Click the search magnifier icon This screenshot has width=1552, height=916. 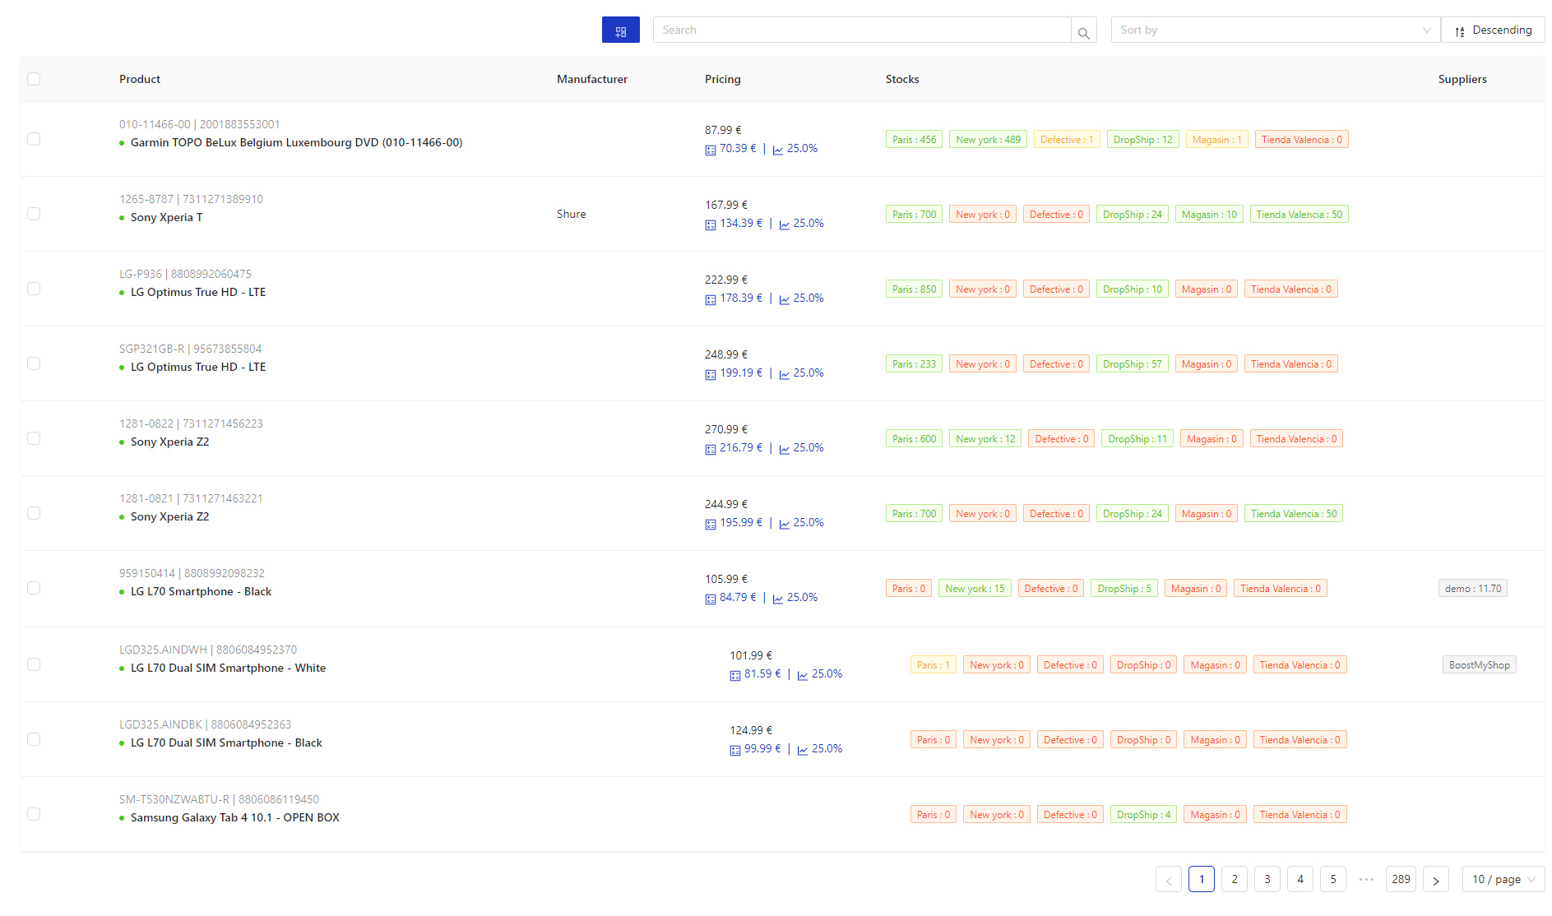pos(1083,30)
